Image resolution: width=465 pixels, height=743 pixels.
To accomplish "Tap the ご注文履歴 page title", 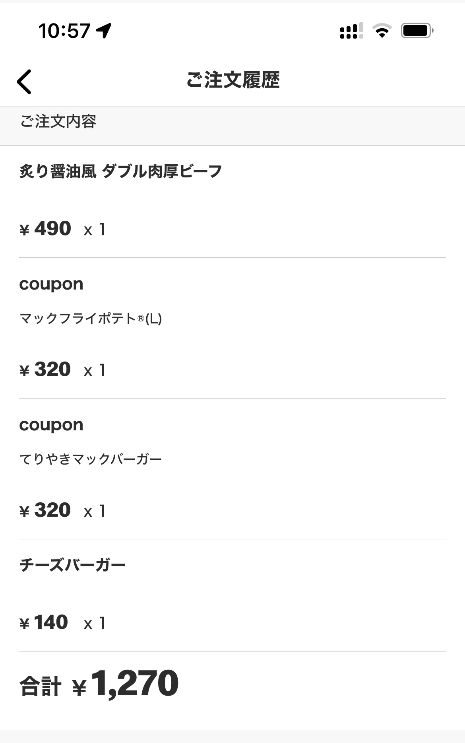I will (x=233, y=80).
